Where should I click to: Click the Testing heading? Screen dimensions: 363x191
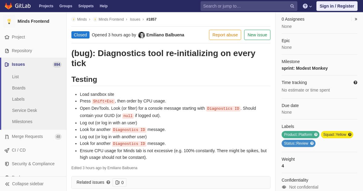tap(84, 79)
